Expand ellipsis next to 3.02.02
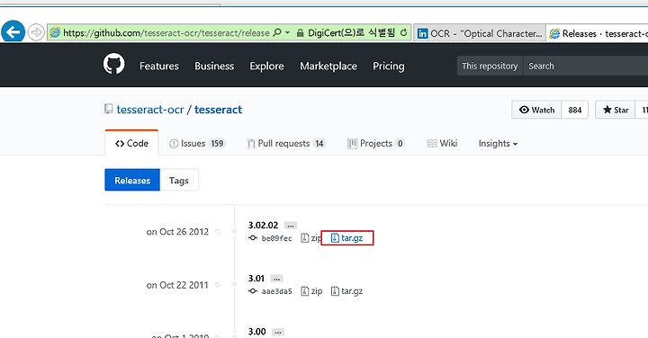 (291, 226)
